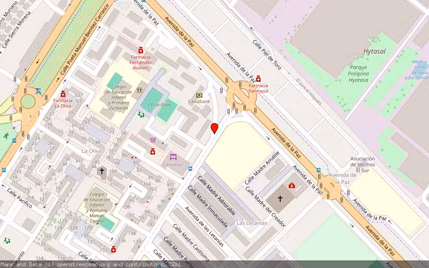Image resolution: width=429 pixels, height=268 pixels.
Task: Click the CD La Oliva sports label
Action: point(159,105)
